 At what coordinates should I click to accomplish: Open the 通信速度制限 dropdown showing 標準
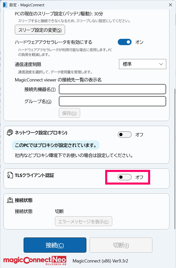tap(142, 64)
